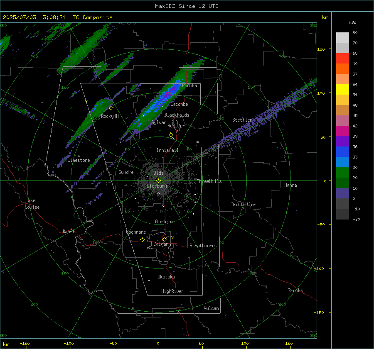Click the Lacombe city label
Image resolution: width=374 pixels, height=349 pixels.
point(179,104)
